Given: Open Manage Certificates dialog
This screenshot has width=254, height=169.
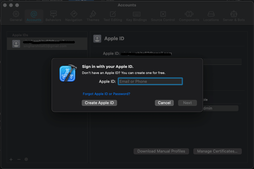Looking at the screenshot, I should pos(217,151).
